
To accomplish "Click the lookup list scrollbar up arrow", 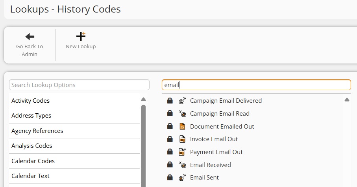I will pos(143,99).
